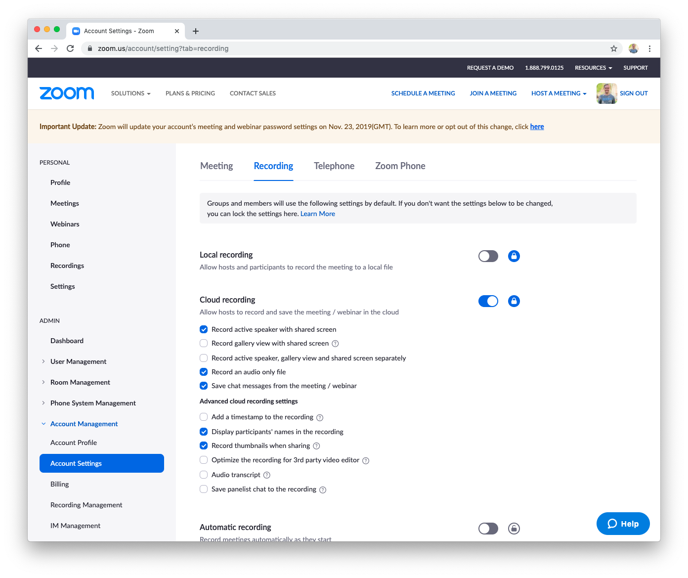Viewport: 688px width, 578px height.
Task: Click the Schedule a Meeting link
Action: pos(423,93)
